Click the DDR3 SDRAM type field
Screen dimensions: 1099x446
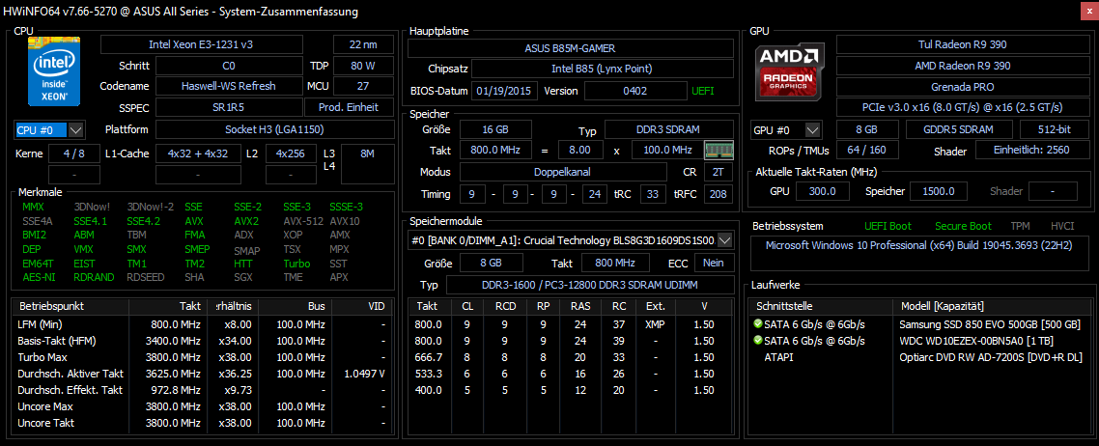[668, 129]
